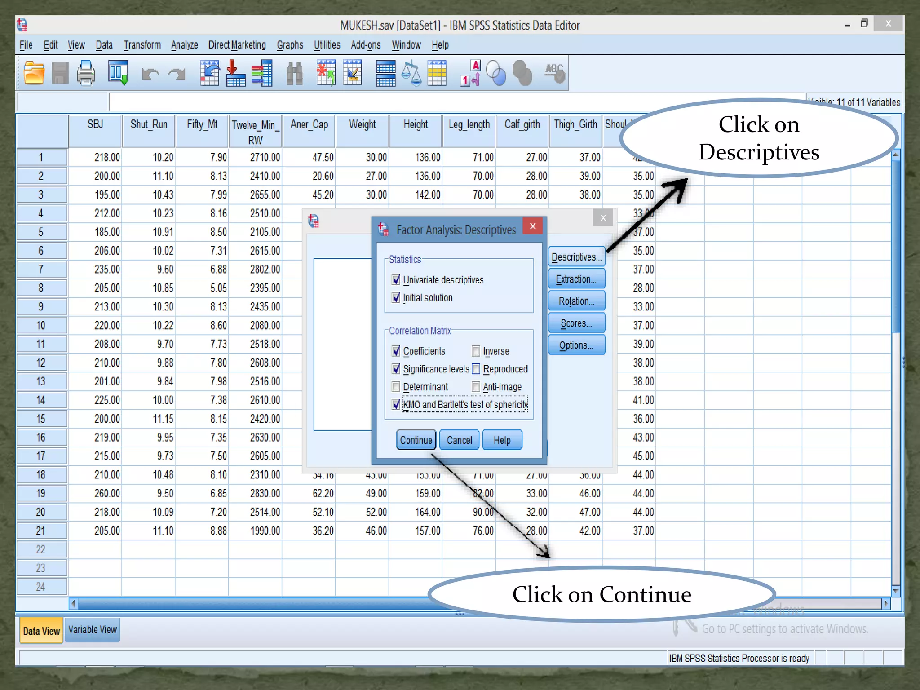This screenshot has height=690, width=920.
Task: Click the Save file floppy icon
Action: pos(60,73)
